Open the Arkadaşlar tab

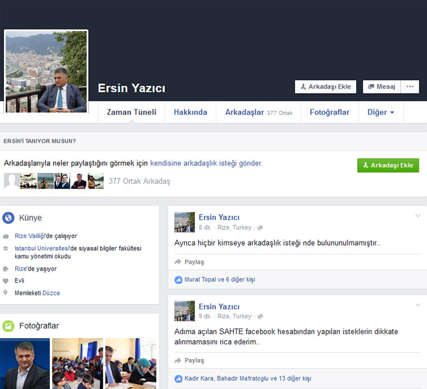[x=259, y=112]
